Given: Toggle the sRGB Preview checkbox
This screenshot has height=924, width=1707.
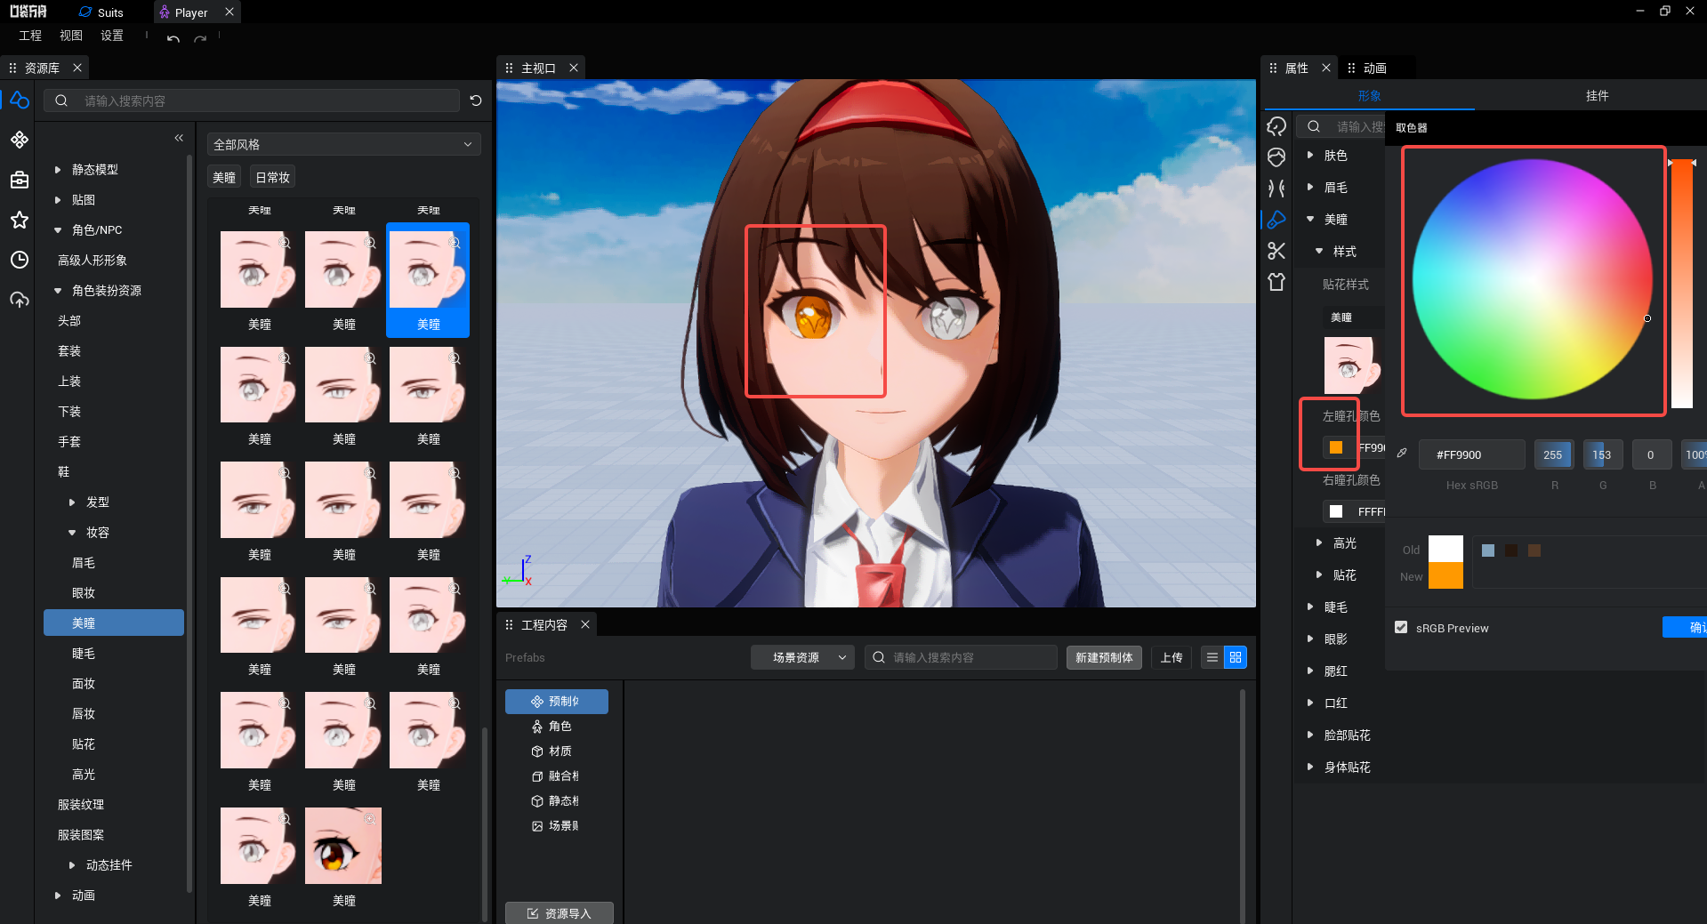Looking at the screenshot, I should click(x=1401, y=627).
